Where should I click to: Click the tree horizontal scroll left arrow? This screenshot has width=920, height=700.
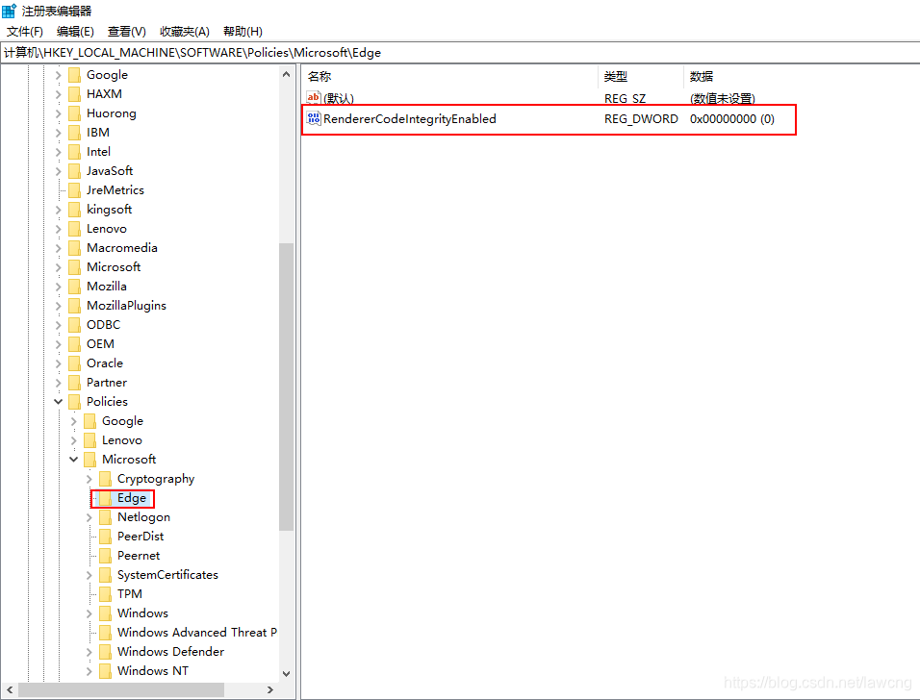[x=10, y=690]
